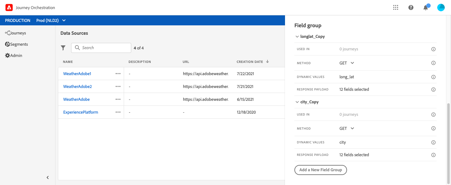Click the WeatherAdobe1 URL cell
The width and height of the screenshot is (451, 185).
206,74
